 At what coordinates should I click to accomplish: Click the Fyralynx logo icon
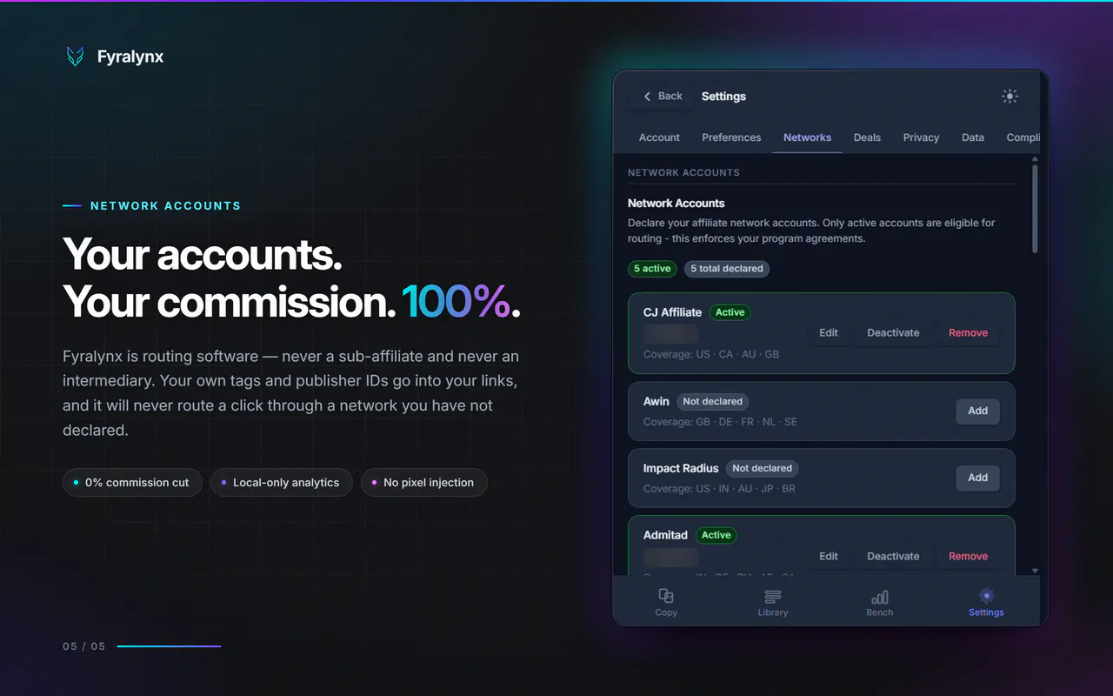76,57
